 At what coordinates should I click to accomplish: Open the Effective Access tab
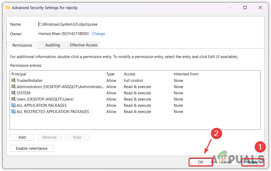pos(83,45)
